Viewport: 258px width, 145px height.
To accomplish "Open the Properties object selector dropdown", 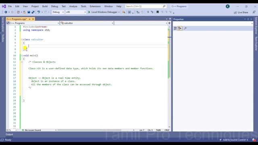I will [213, 24].
